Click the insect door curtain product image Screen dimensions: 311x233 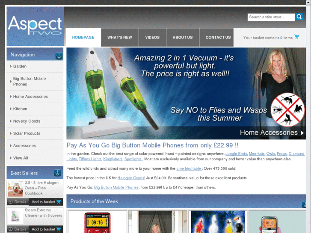point(158,222)
